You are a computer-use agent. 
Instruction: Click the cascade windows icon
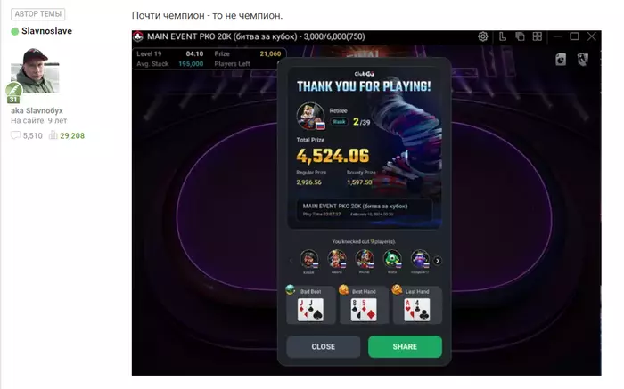(x=520, y=36)
